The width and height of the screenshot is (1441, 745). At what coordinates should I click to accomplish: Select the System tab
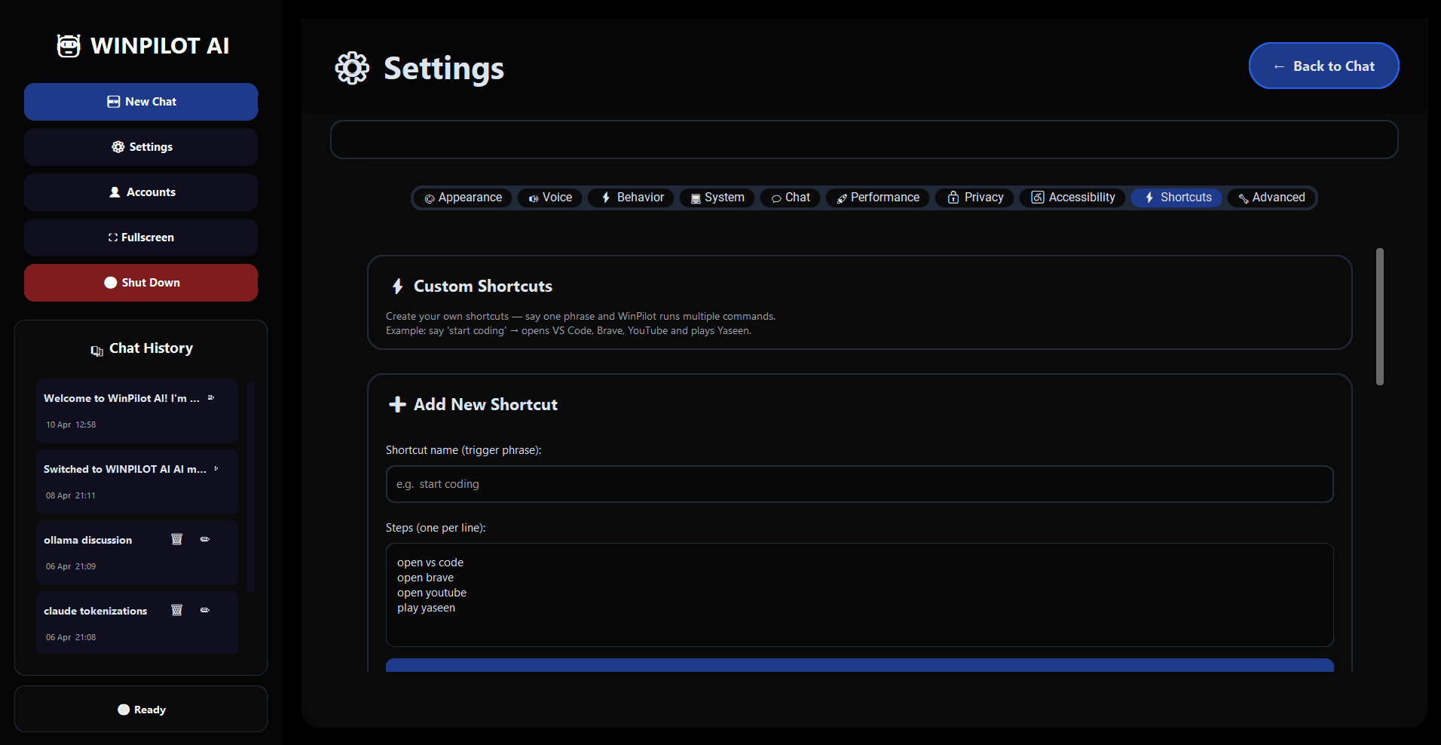(717, 198)
